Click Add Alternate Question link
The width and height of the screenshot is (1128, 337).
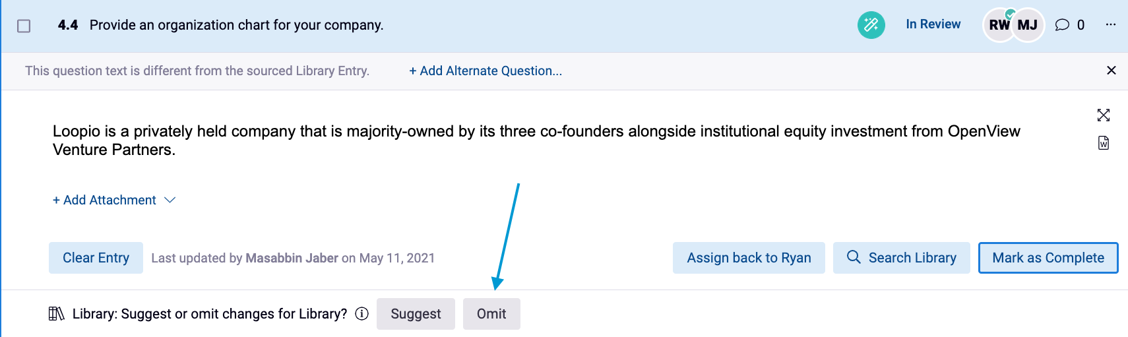click(485, 71)
